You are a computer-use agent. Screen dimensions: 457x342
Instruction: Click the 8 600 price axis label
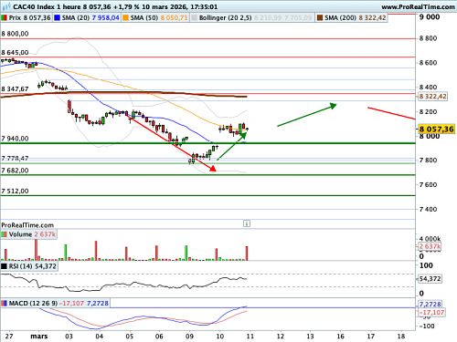tap(428, 63)
